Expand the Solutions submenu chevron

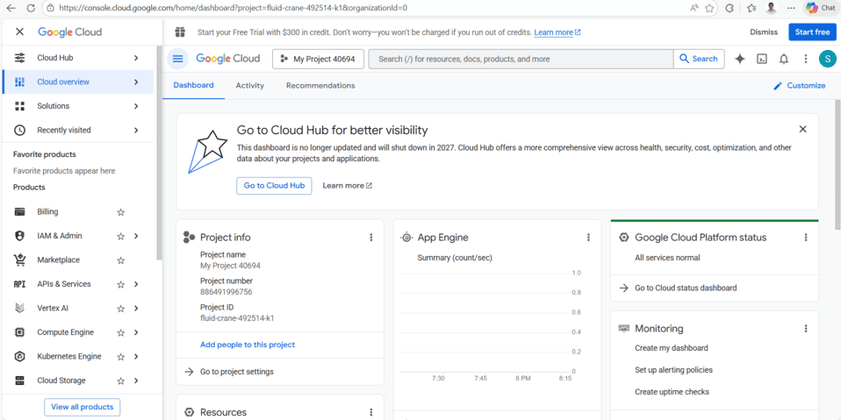point(136,106)
